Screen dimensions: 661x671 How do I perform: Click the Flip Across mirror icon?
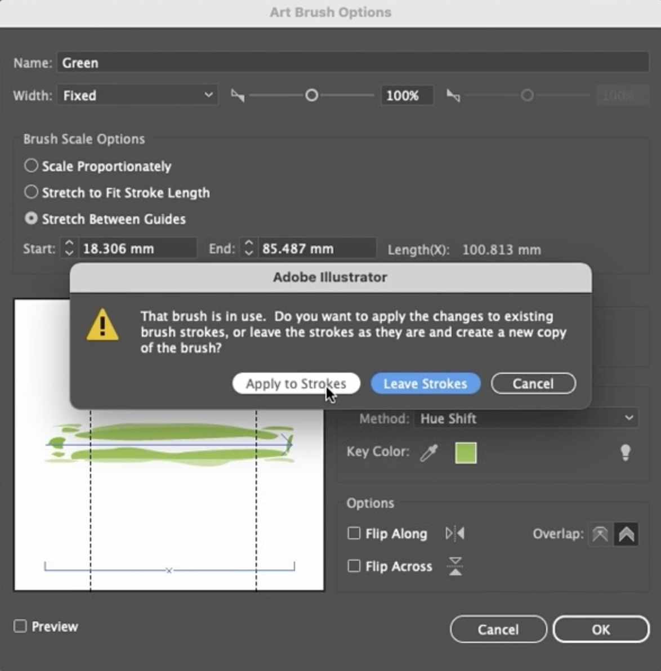pos(455,566)
